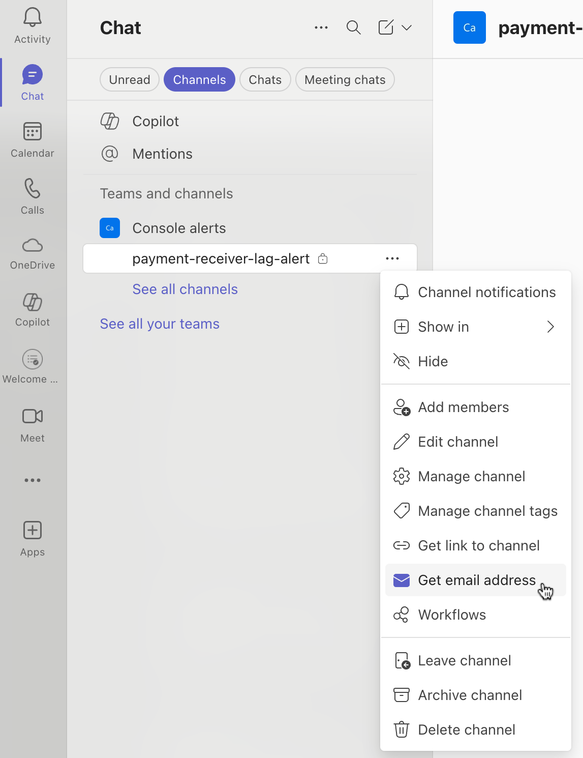Open See all your teams link

coord(160,324)
